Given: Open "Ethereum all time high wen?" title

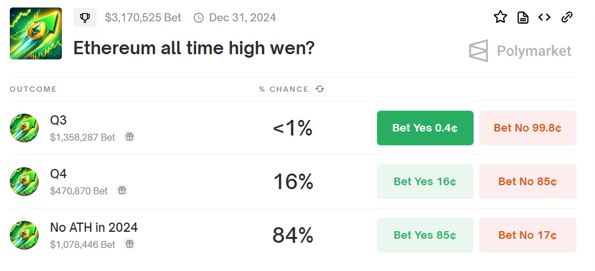Looking at the screenshot, I should (194, 48).
